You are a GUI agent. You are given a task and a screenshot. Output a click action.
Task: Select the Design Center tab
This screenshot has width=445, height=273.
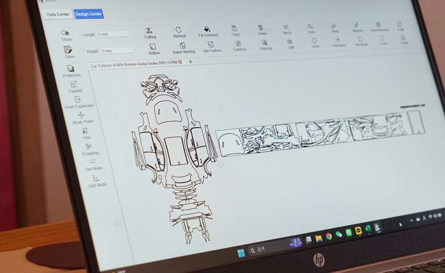coord(89,14)
